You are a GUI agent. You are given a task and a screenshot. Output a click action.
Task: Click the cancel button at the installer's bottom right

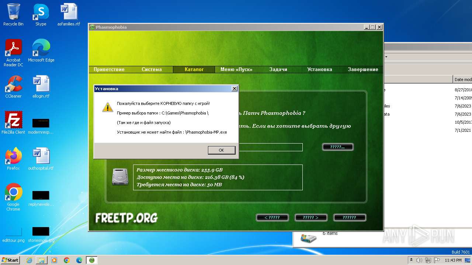(x=349, y=218)
